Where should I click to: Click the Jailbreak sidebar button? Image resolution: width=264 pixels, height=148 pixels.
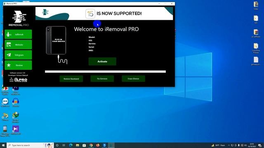click(x=18, y=35)
